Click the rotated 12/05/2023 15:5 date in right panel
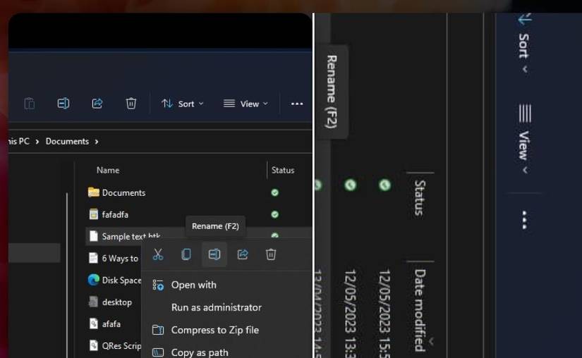582x358 pixels. pyautogui.click(x=385, y=314)
